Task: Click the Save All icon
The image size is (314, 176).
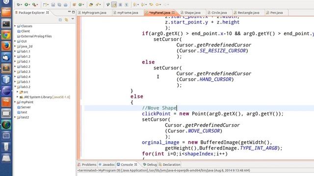Action: (x=59, y=4)
